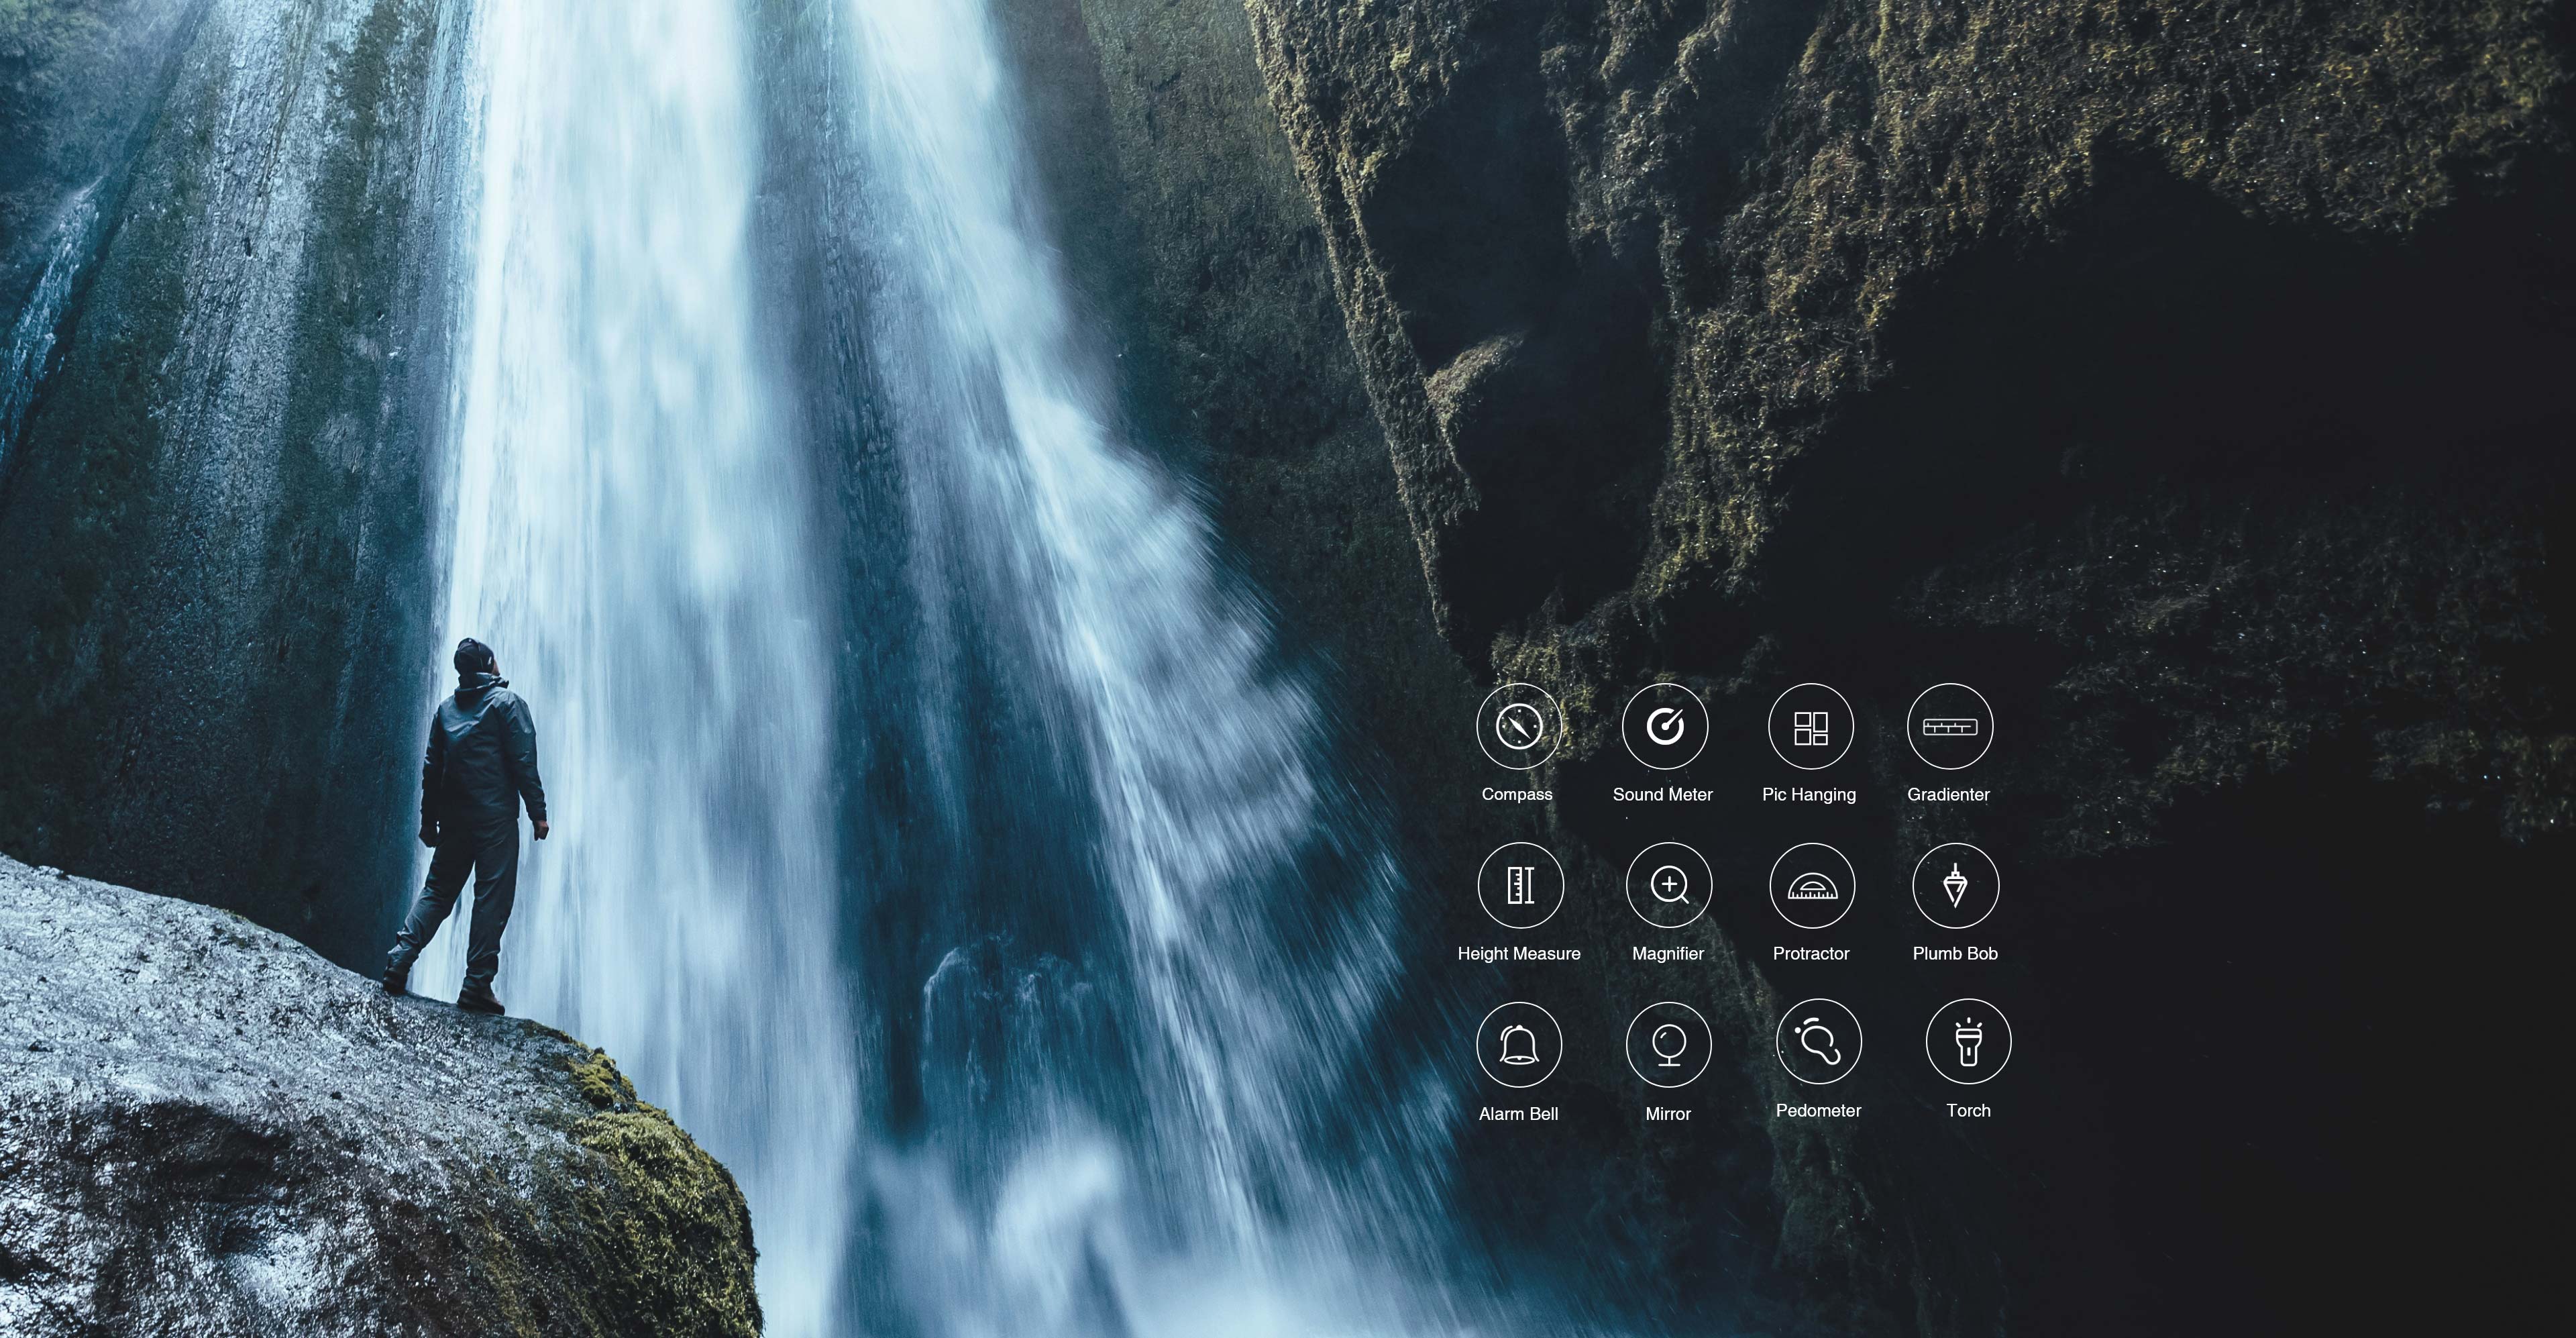2576x1338 pixels.
Task: Open the Compass tool icon
Action: (x=1518, y=726)
